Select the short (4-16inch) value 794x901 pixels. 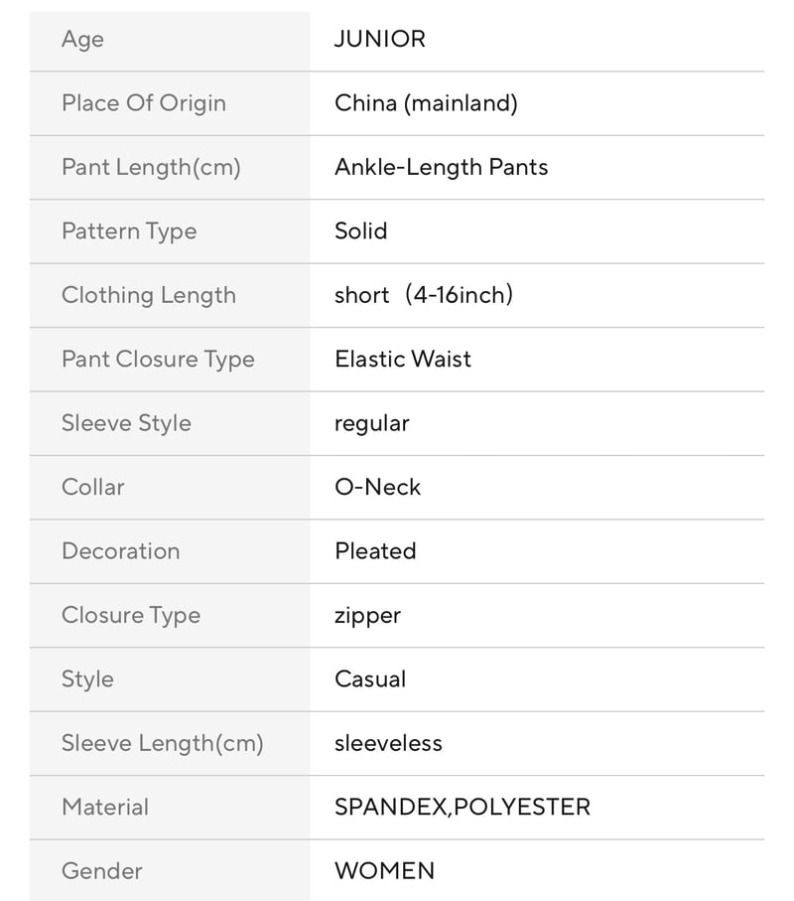coord(424,295)
